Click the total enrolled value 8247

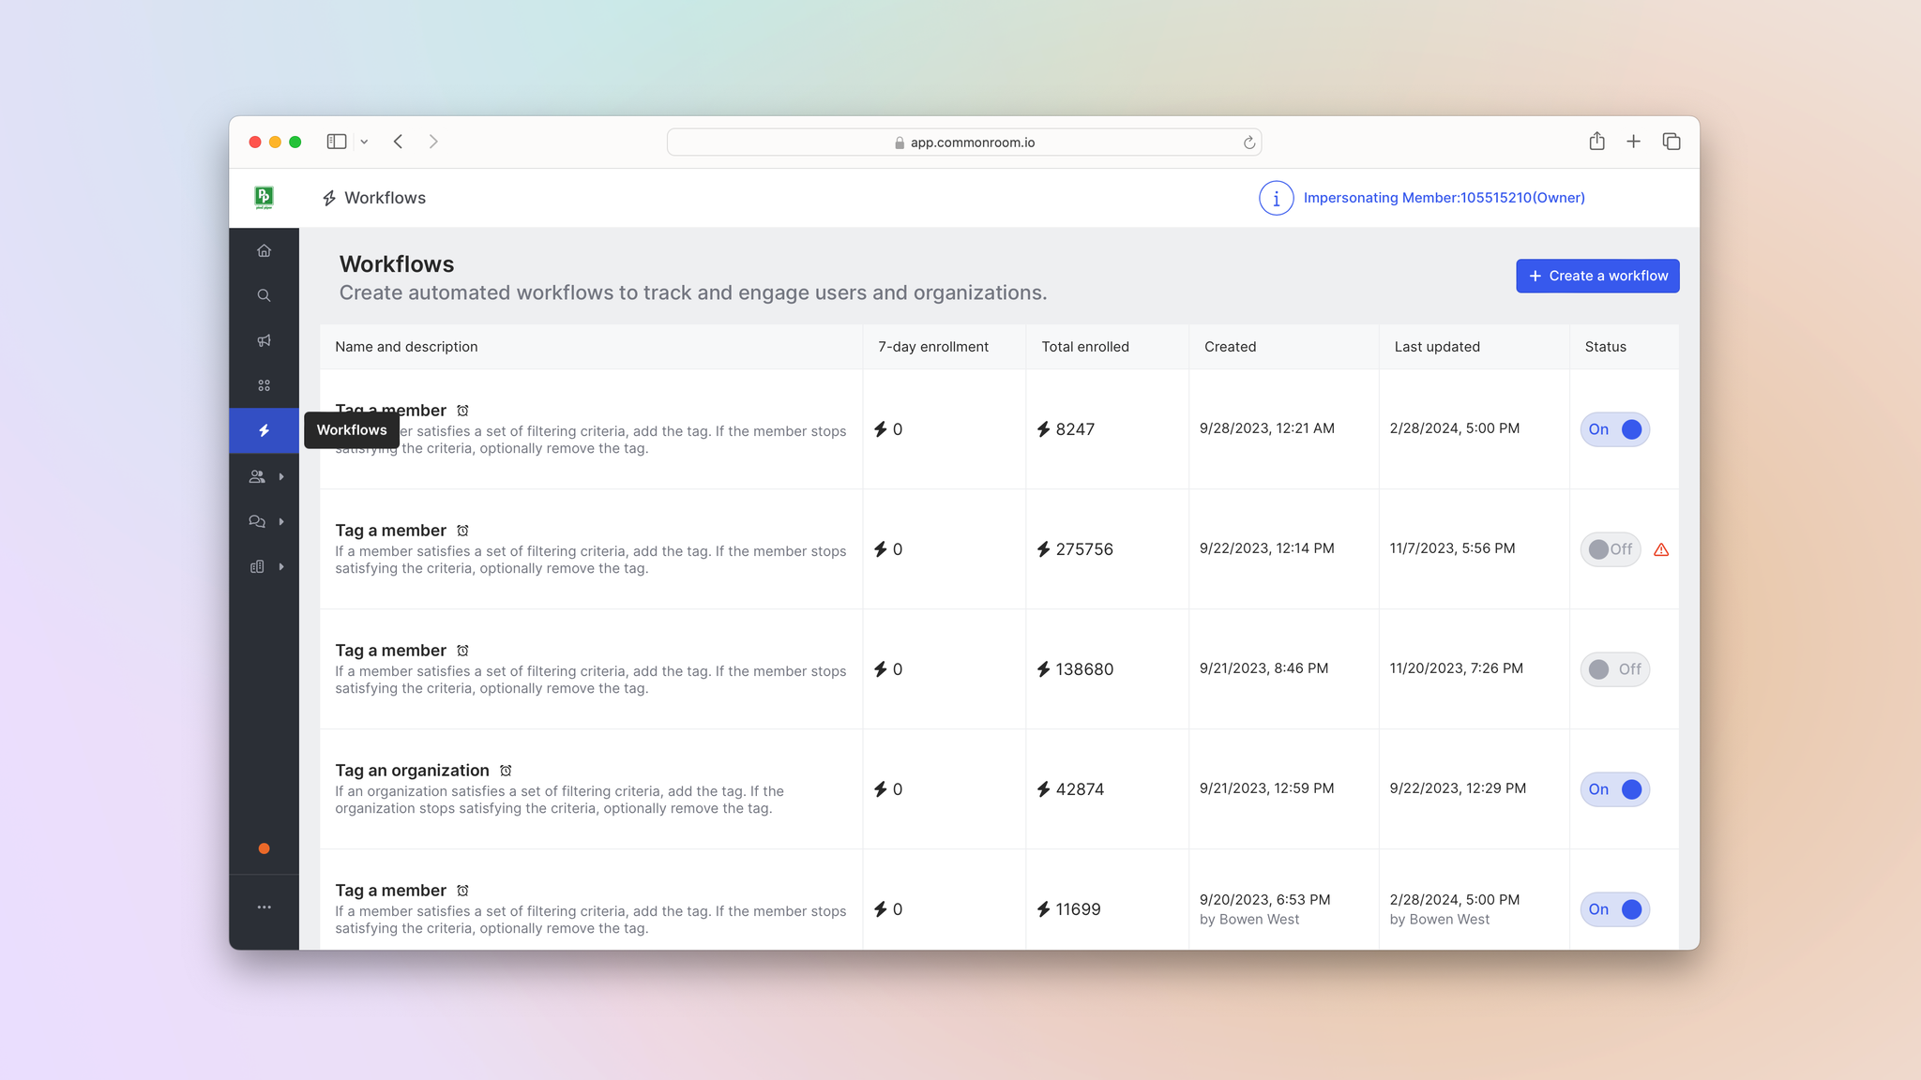click(1075, 429)
